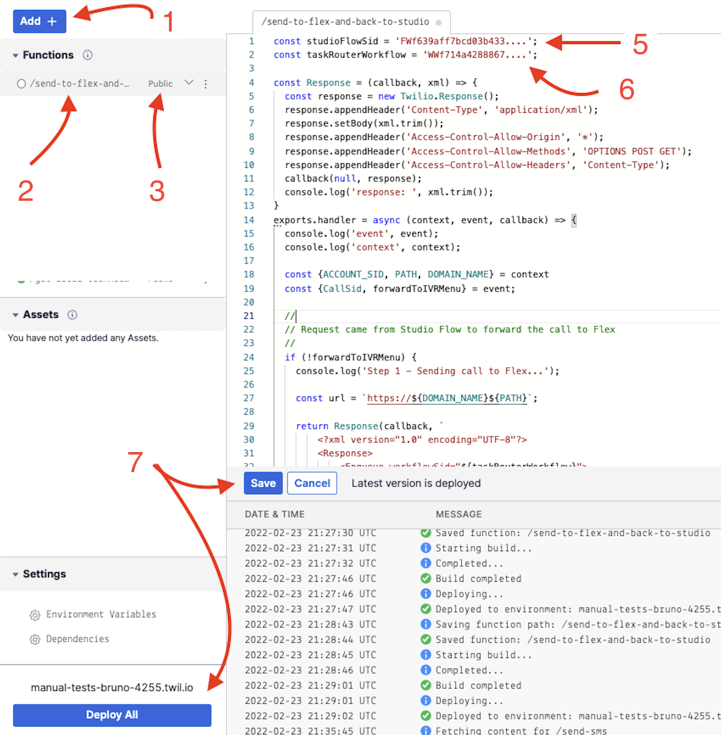Image resolution: width=721 pixels, height=735 pixels.
Task: Open Dependencies settings
Action: (78, 638)
